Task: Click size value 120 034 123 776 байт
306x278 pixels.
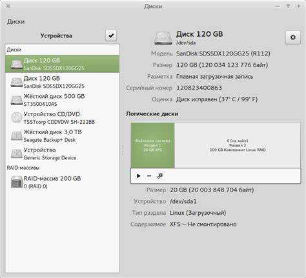Action: 222,65
